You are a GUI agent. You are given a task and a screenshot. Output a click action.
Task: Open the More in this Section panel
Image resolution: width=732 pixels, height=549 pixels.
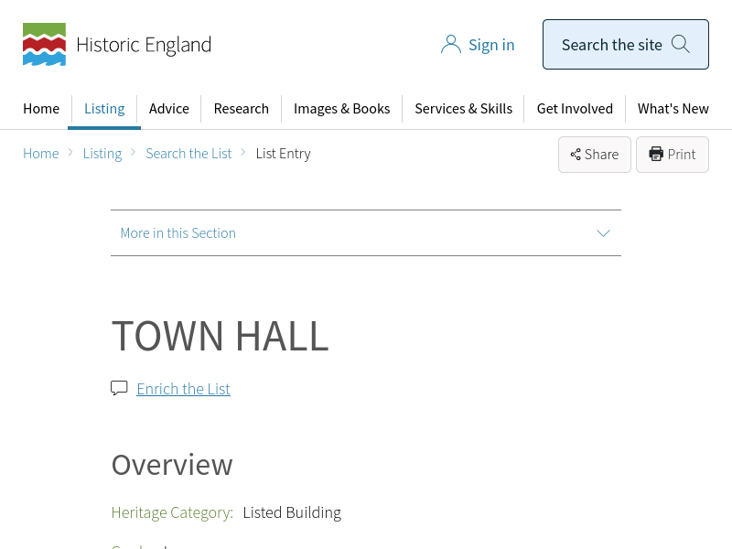(178, 233)
